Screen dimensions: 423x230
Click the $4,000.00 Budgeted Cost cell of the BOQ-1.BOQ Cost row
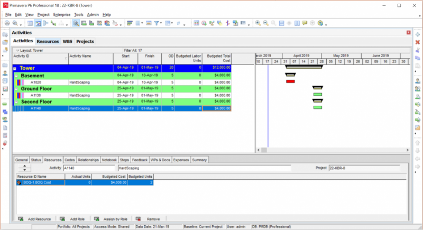(x=110, y=182)
